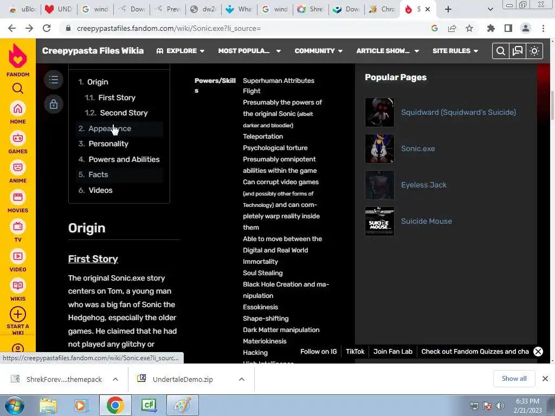Click the Google icon in address bar

click(x=435, y=28)
